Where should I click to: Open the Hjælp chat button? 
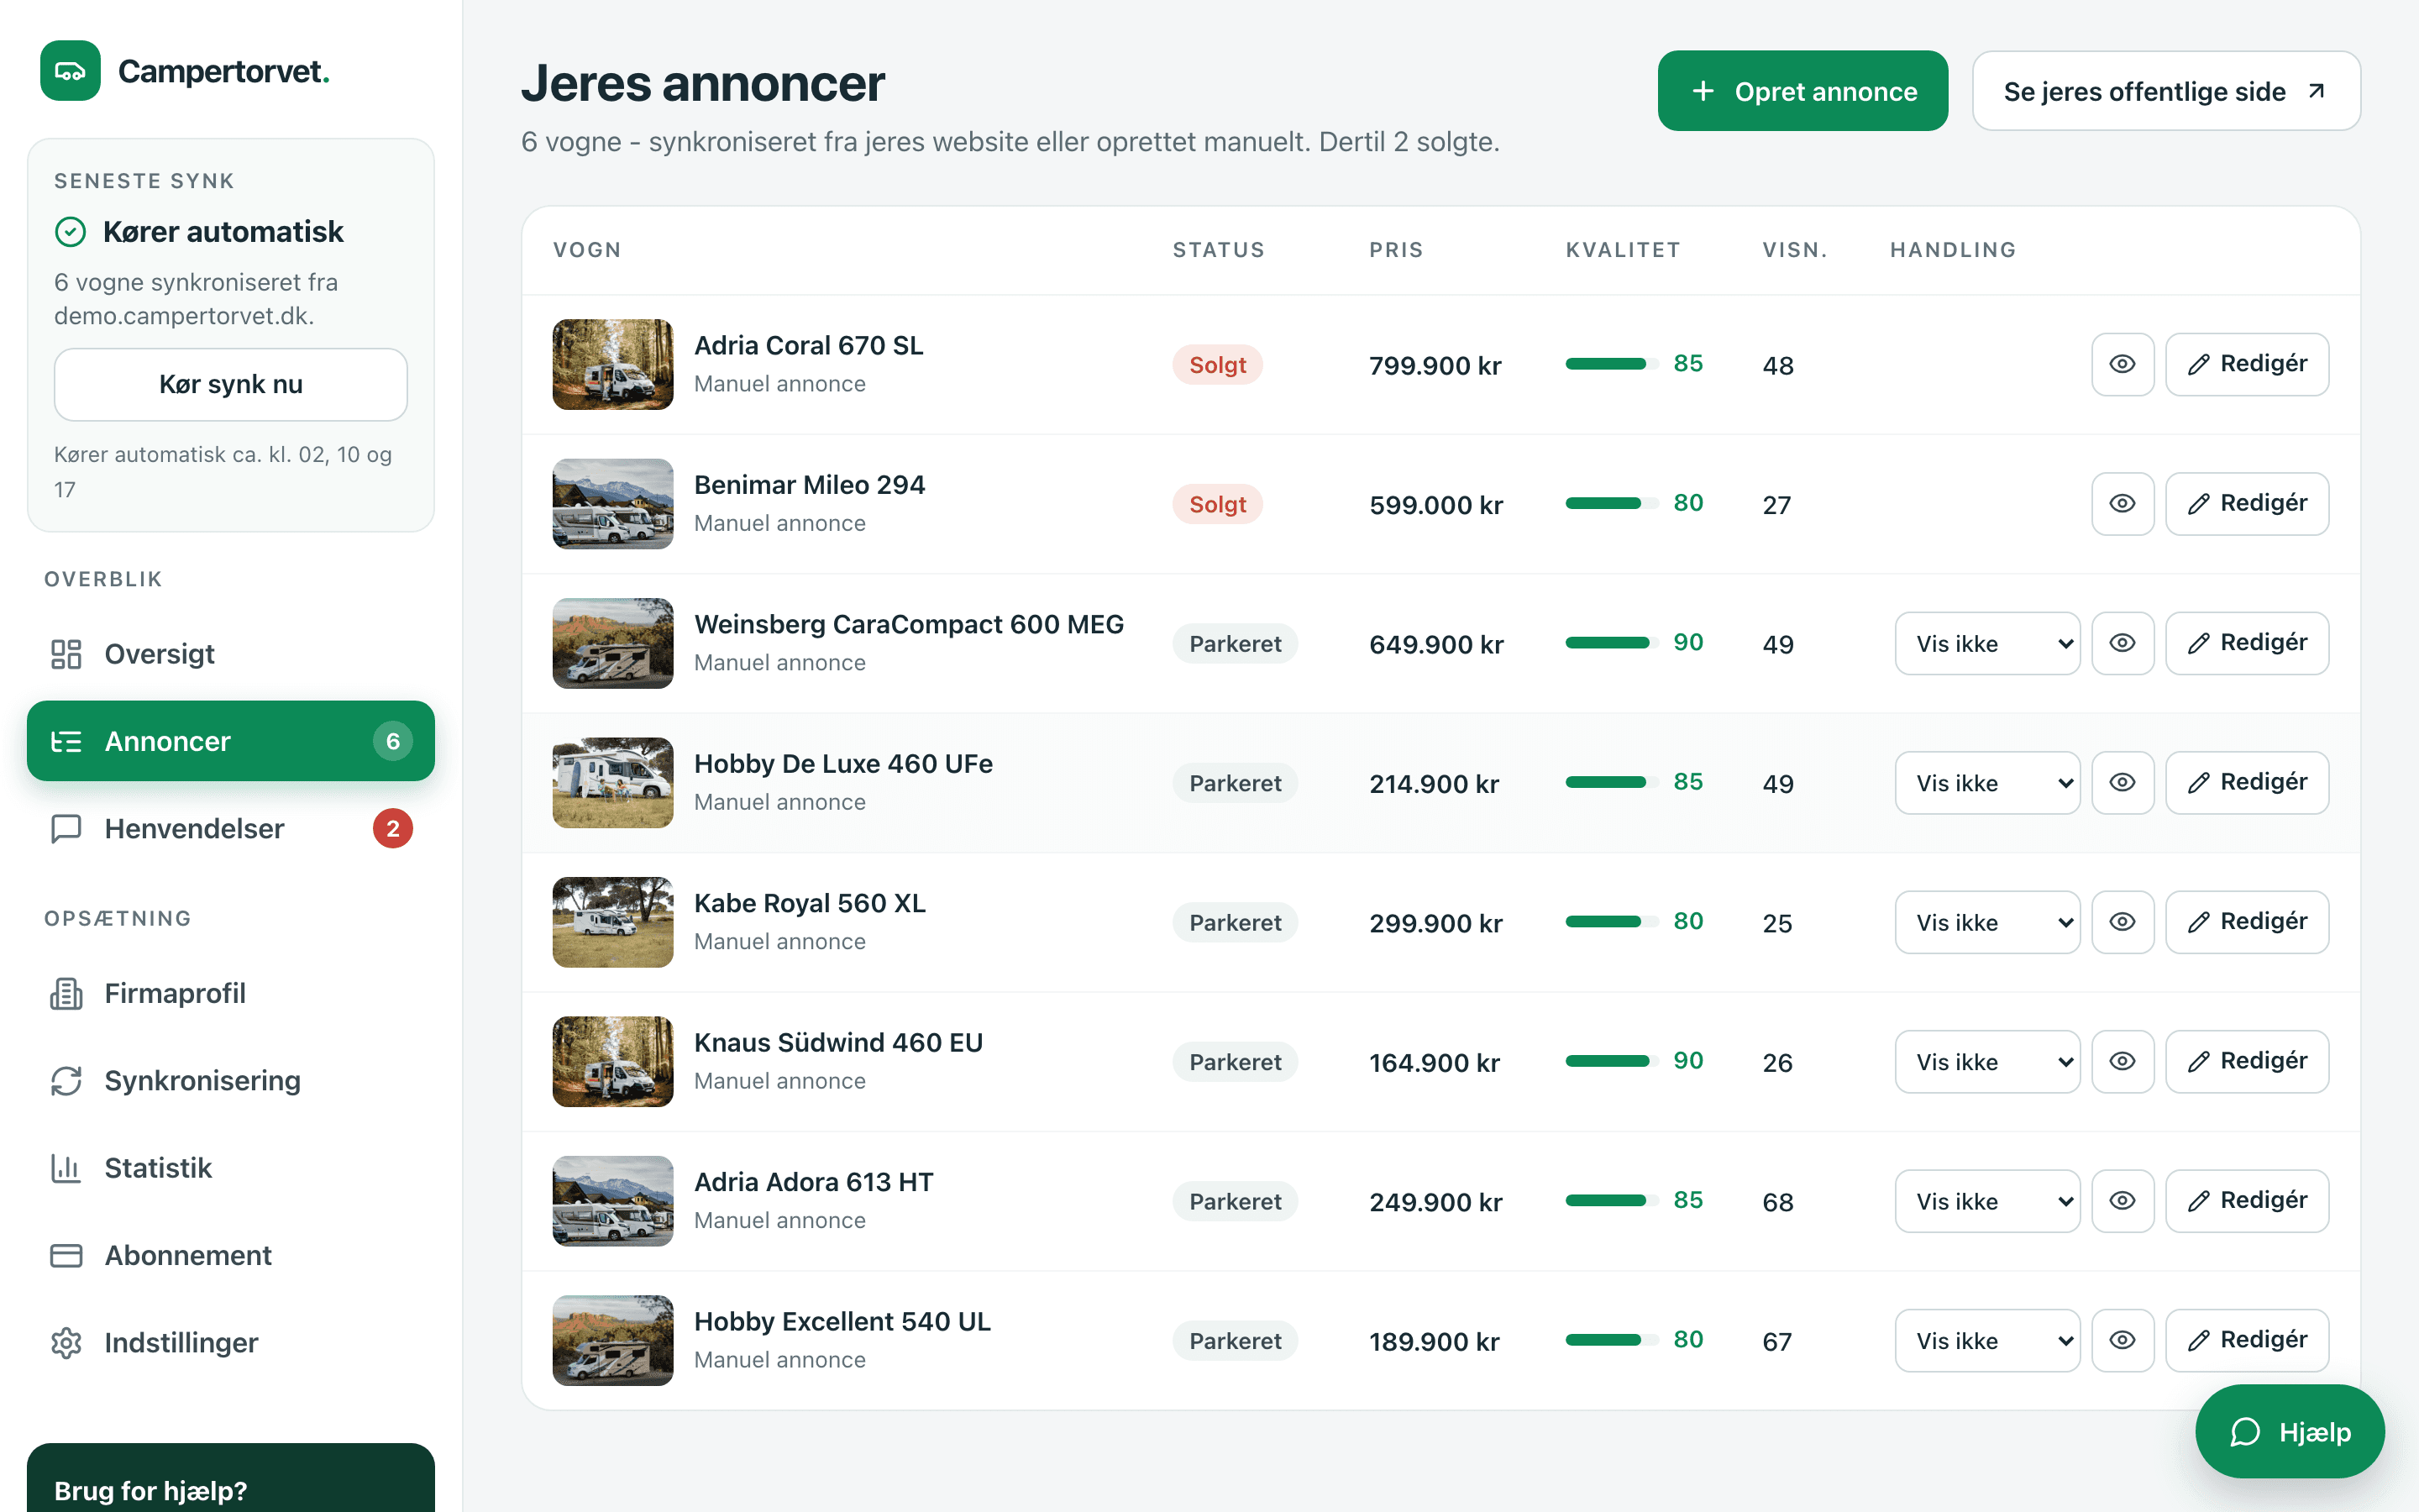click(2290, 1432)
